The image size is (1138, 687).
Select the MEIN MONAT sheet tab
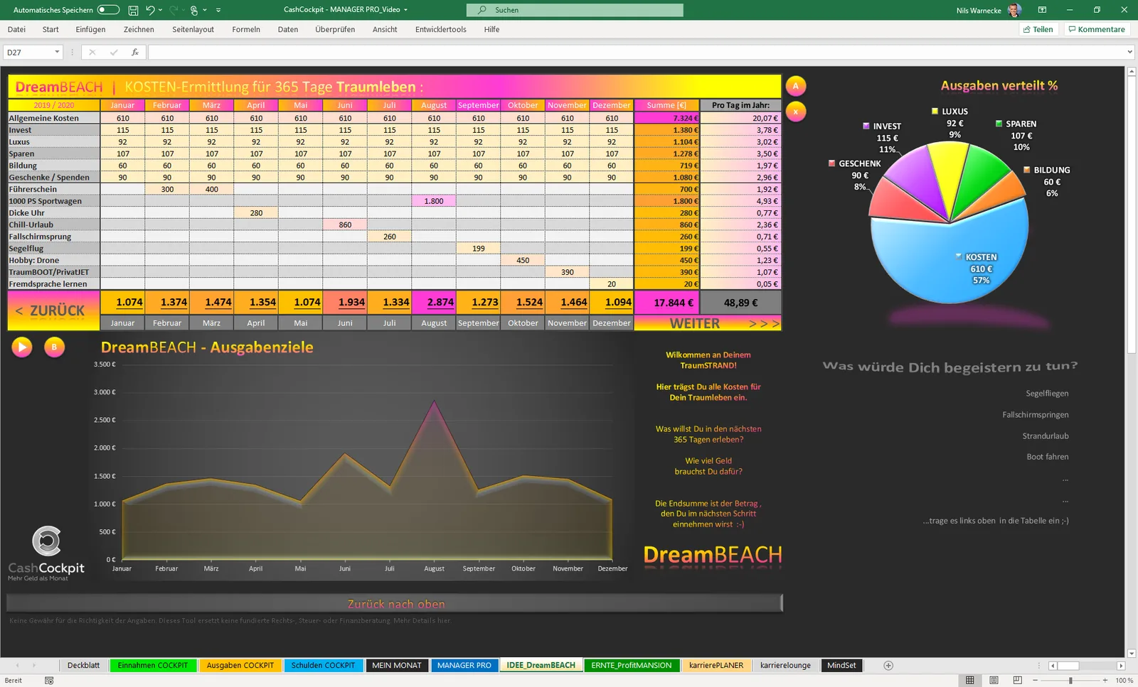[396, 666]
